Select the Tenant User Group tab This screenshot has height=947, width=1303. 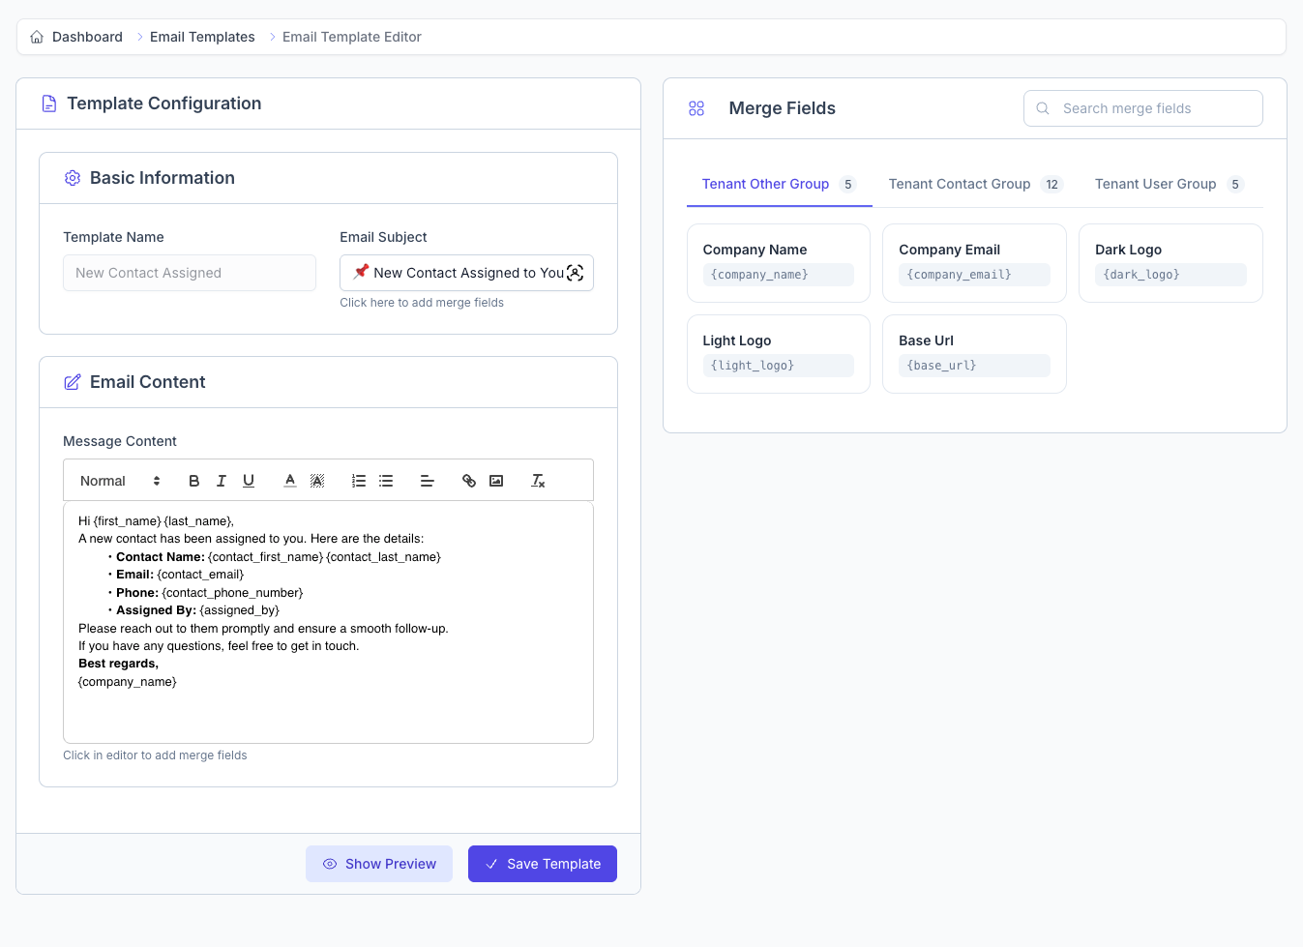pyautogui.click(x=1155, y=184)
